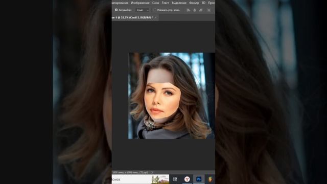This screenshot has width=327, height=184.
Task: Click the align right edges icon
Action: 201,10
